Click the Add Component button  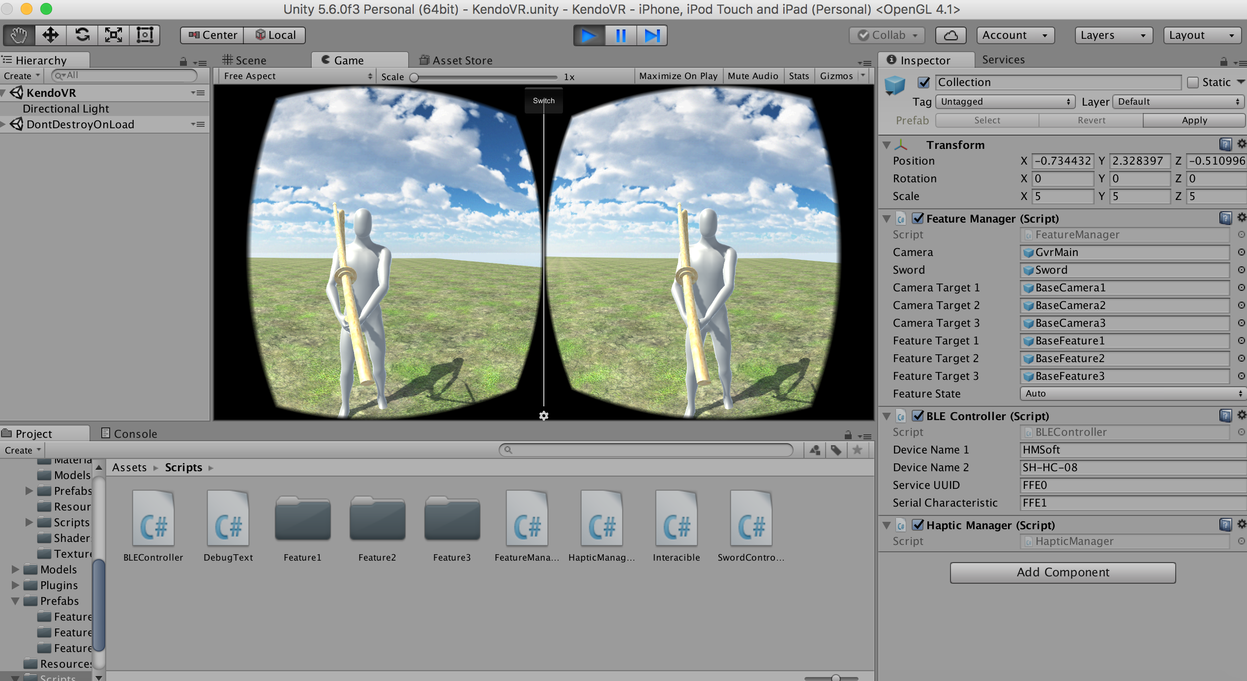1063,572
